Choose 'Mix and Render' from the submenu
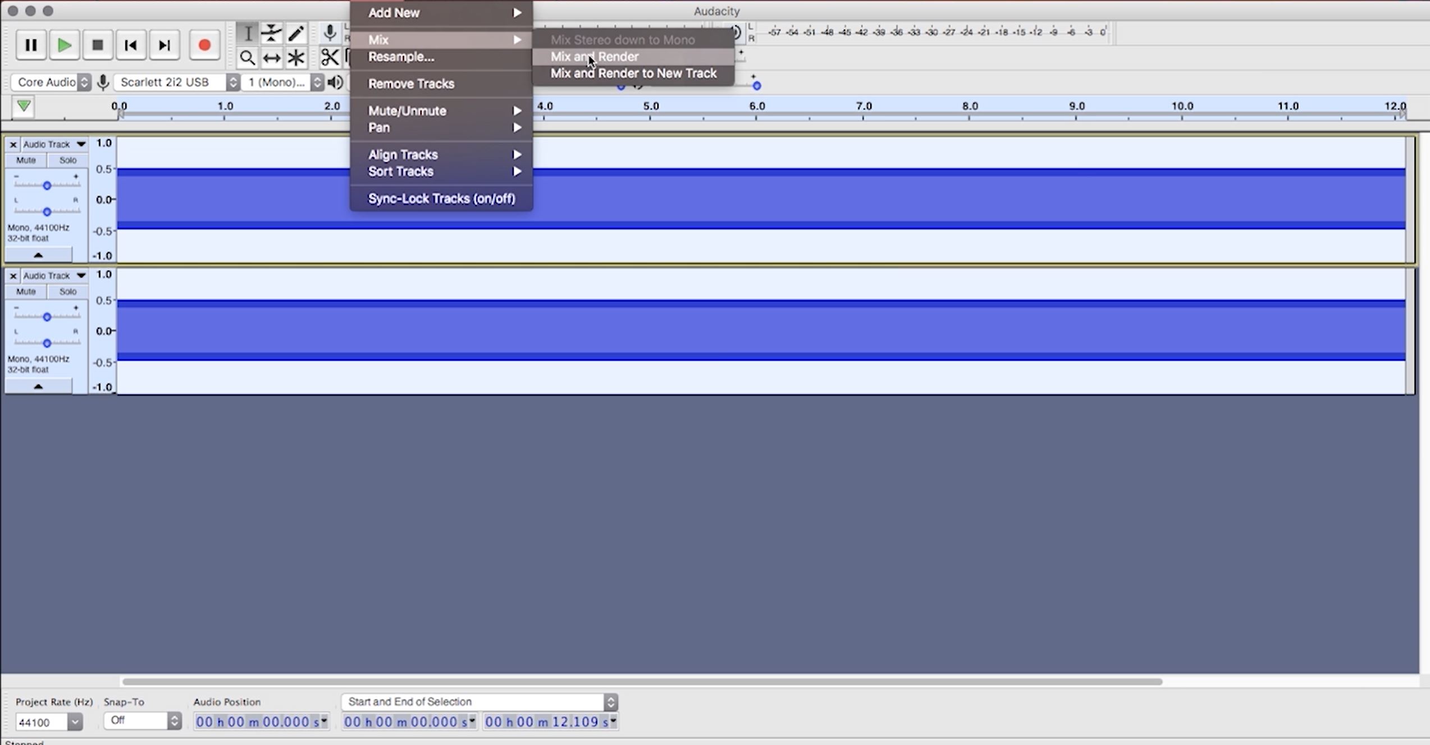 594,56
